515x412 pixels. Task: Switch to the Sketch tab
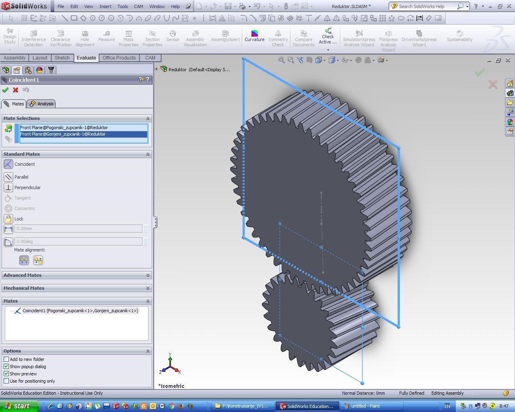(62, 58)
